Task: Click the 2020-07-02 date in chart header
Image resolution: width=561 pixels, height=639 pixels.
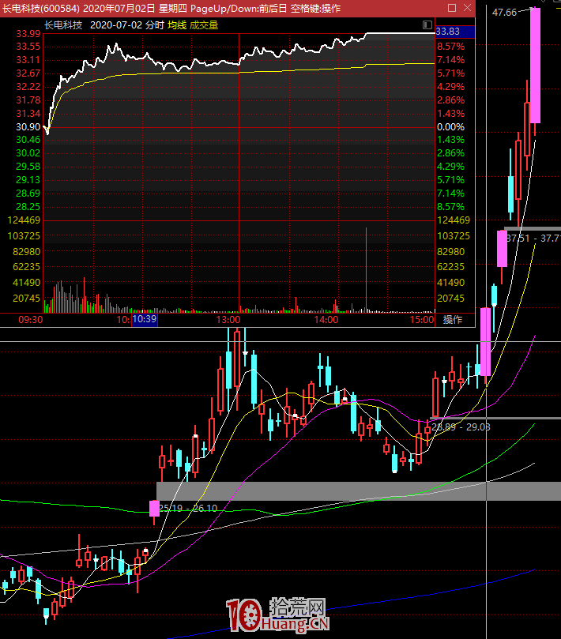Action: point(115,25)
